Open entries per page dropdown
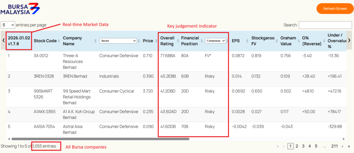Viewport: 354px width, 153px height. (8, 25)
